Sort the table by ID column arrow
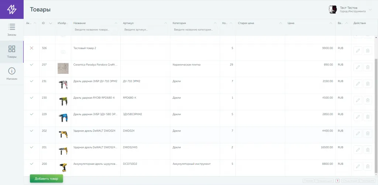The image size is (378, 185). [51, 23]
